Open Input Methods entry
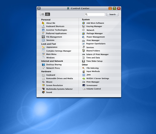The image size is (156, 134). pyautogui.click(x=93, y=71)
